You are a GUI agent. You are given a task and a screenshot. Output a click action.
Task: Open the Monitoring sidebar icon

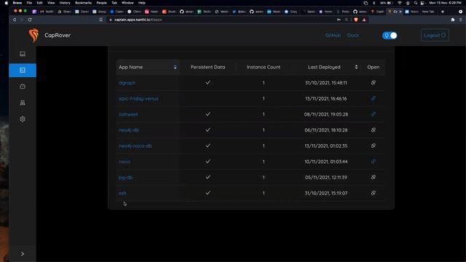[x=23, y=87]
